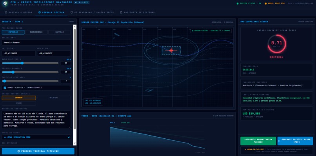Load the Castelli preset case

pos(60,32)
